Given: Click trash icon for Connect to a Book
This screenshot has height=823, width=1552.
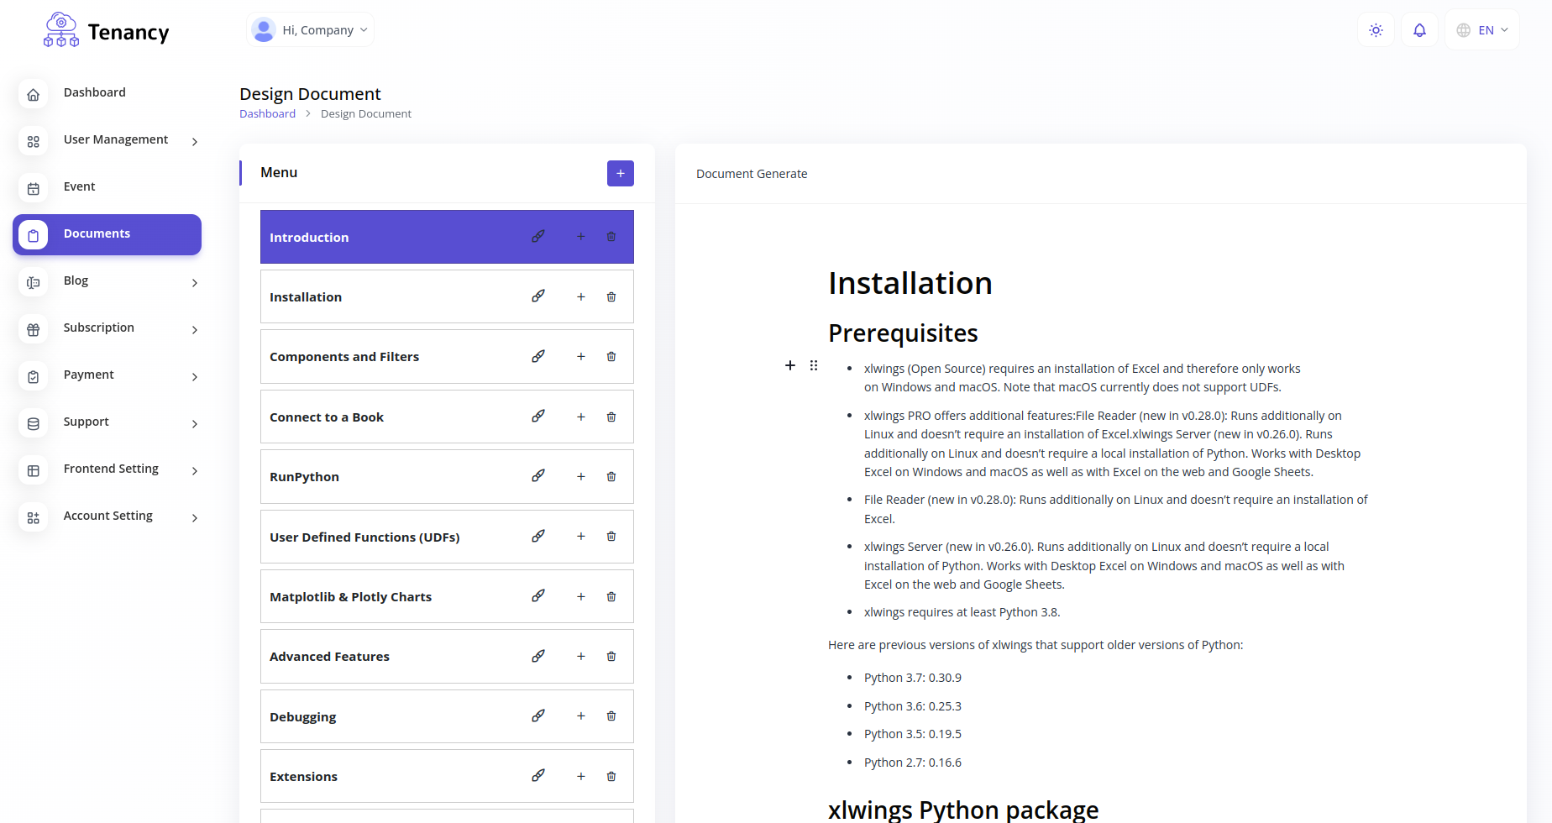Looking at the screenshot, I should (611, 417).
